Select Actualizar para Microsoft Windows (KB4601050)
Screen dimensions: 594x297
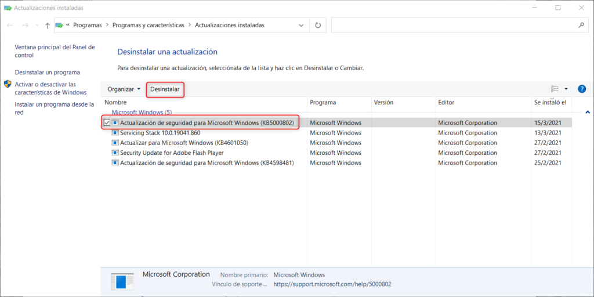[x=184, y=143]
